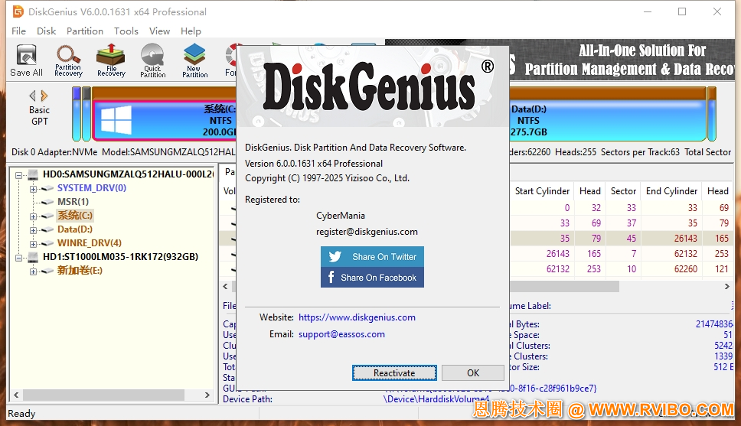Click end cylinder value 62260
Viewport: 741px width, 426px height.
pyautogui.click(x=686, y=268)
